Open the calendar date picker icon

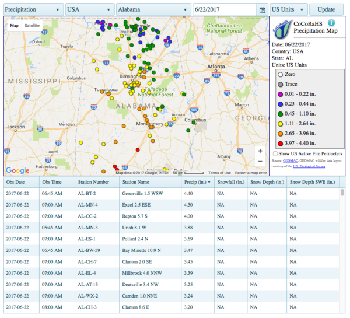[x=262, y=10]
